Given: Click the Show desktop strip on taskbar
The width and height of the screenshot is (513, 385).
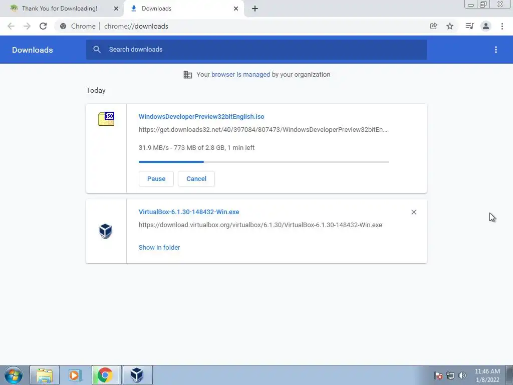Looking at the screenshot, I should tap(509, 375).
